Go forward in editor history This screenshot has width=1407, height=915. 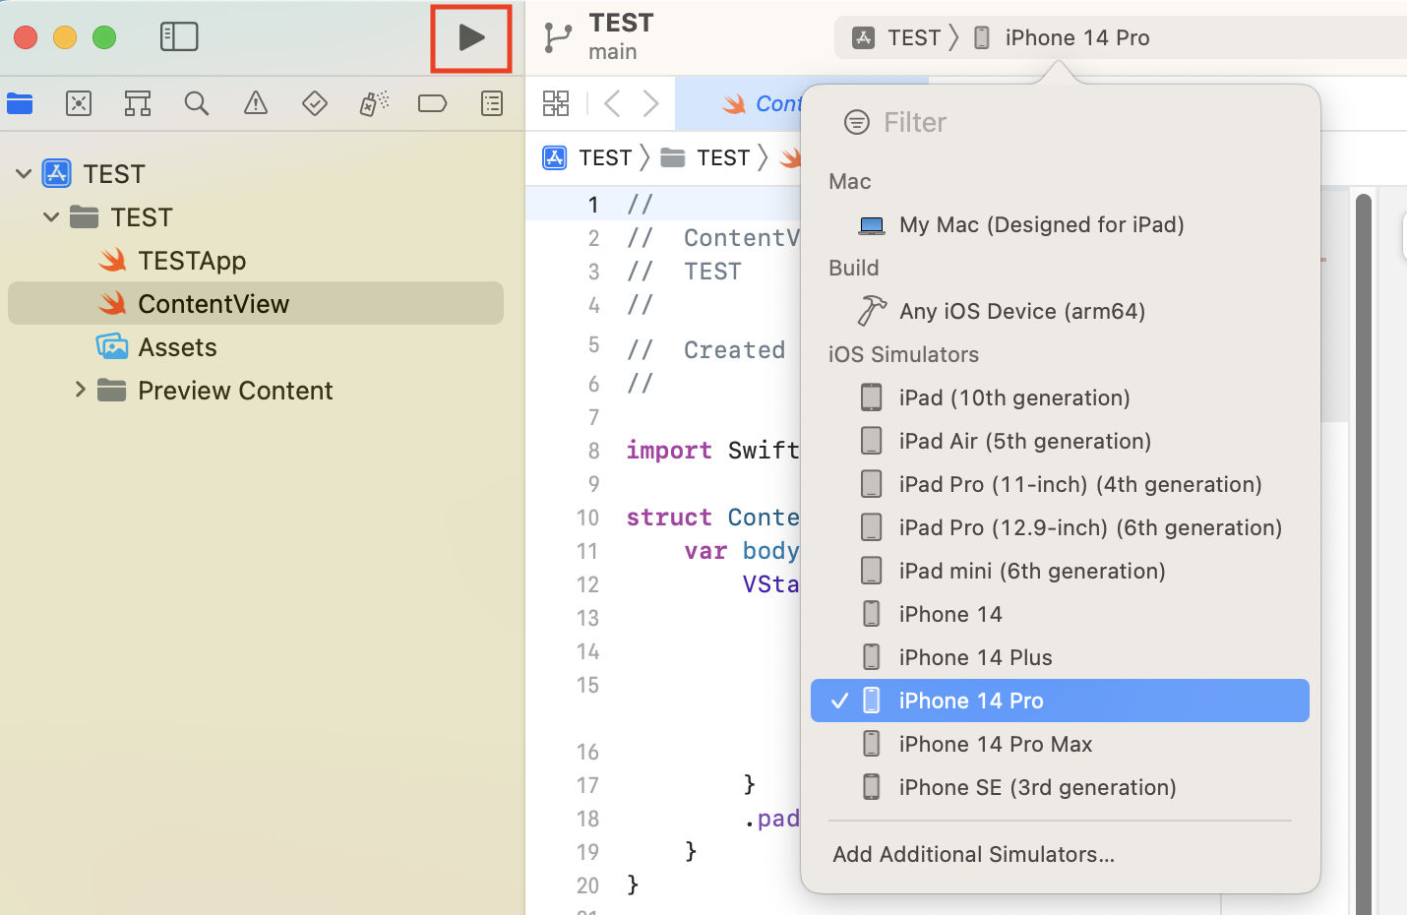pos(650,103)
